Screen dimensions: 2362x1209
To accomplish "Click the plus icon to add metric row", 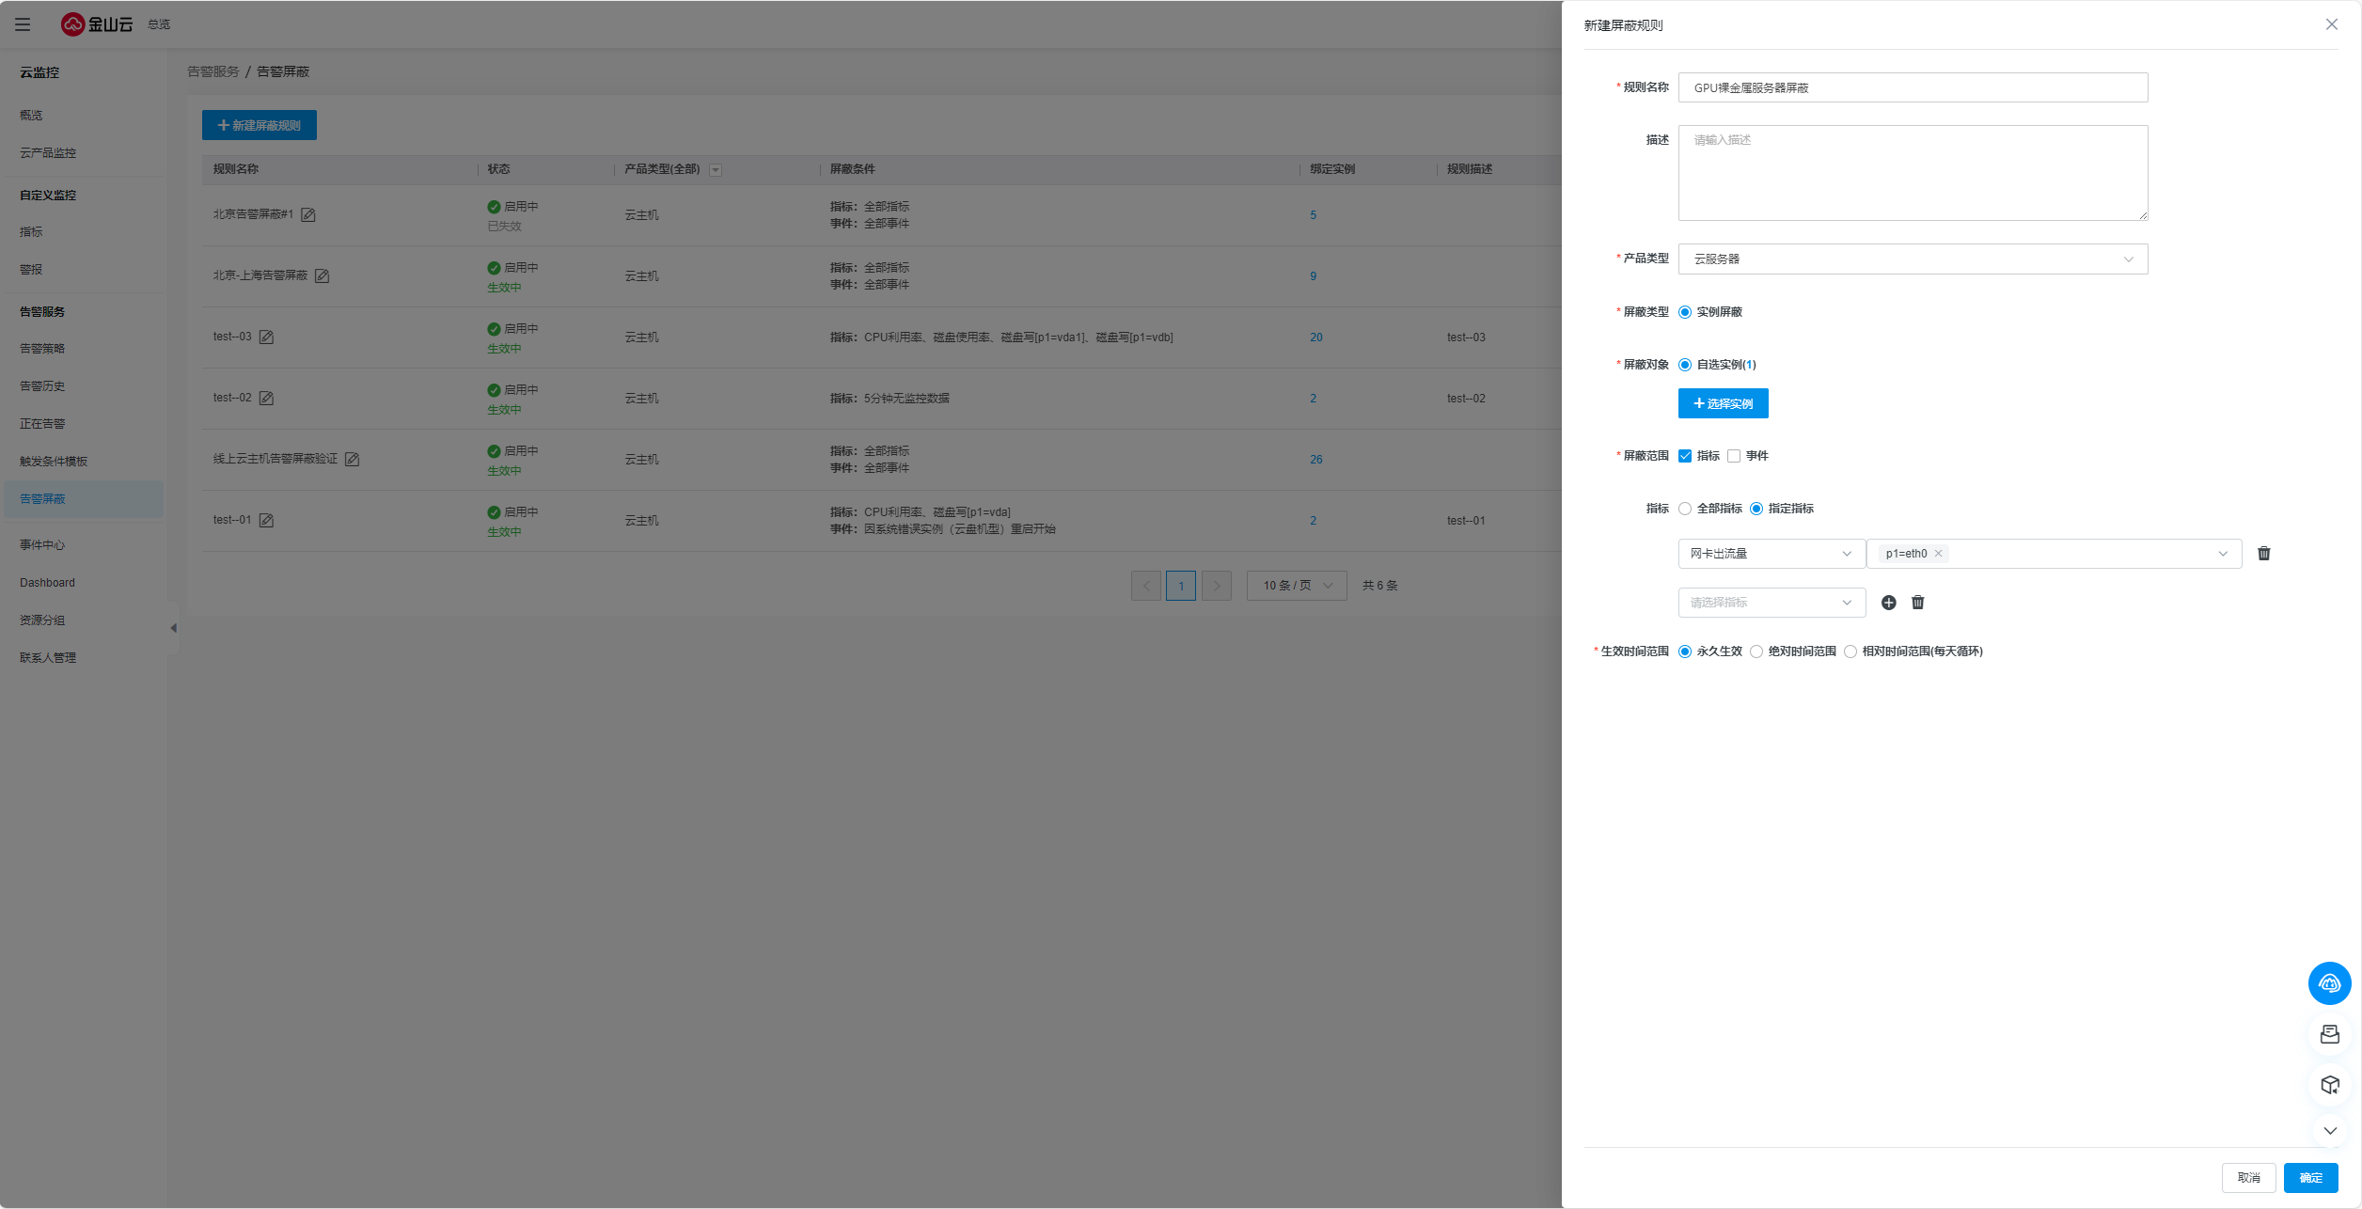I will pyautogui.click(x=1888, y=603).
